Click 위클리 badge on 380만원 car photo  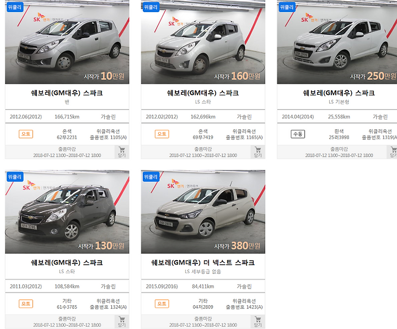tap(151, 177)
